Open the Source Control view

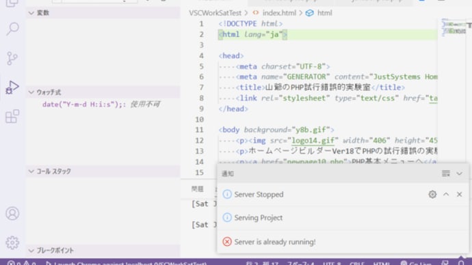click(12, 58)
